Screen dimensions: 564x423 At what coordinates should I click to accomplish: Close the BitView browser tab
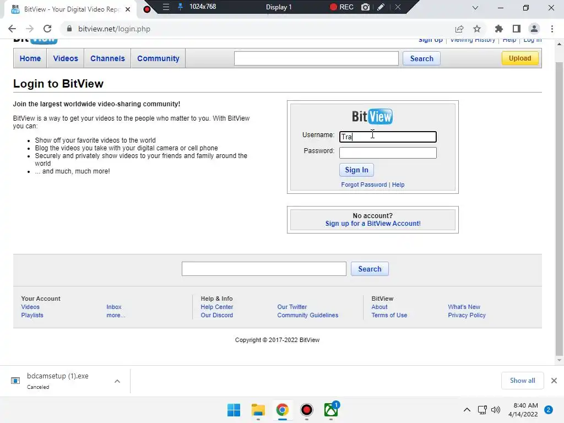tap(128, 9)
